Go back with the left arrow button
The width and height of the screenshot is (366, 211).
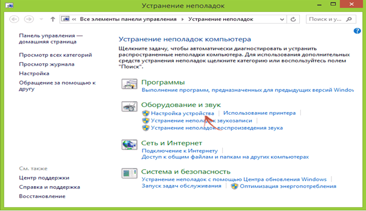click(14, 19)
